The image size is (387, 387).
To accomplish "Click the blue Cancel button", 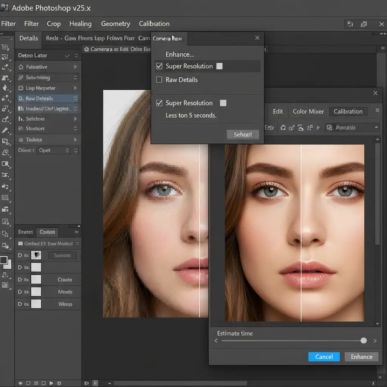I will tap(324, 357).
